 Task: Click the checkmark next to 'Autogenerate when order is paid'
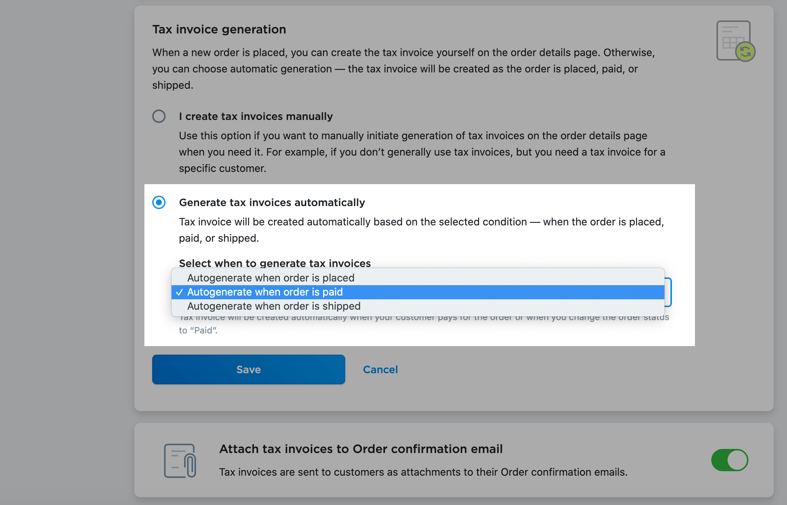pos(181,292)
